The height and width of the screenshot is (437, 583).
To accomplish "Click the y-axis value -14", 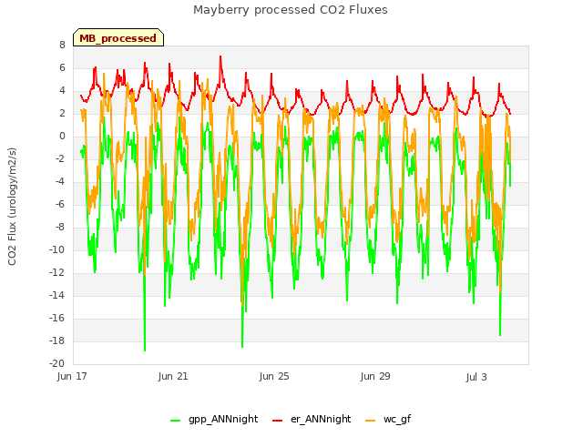I will (57, 295).
